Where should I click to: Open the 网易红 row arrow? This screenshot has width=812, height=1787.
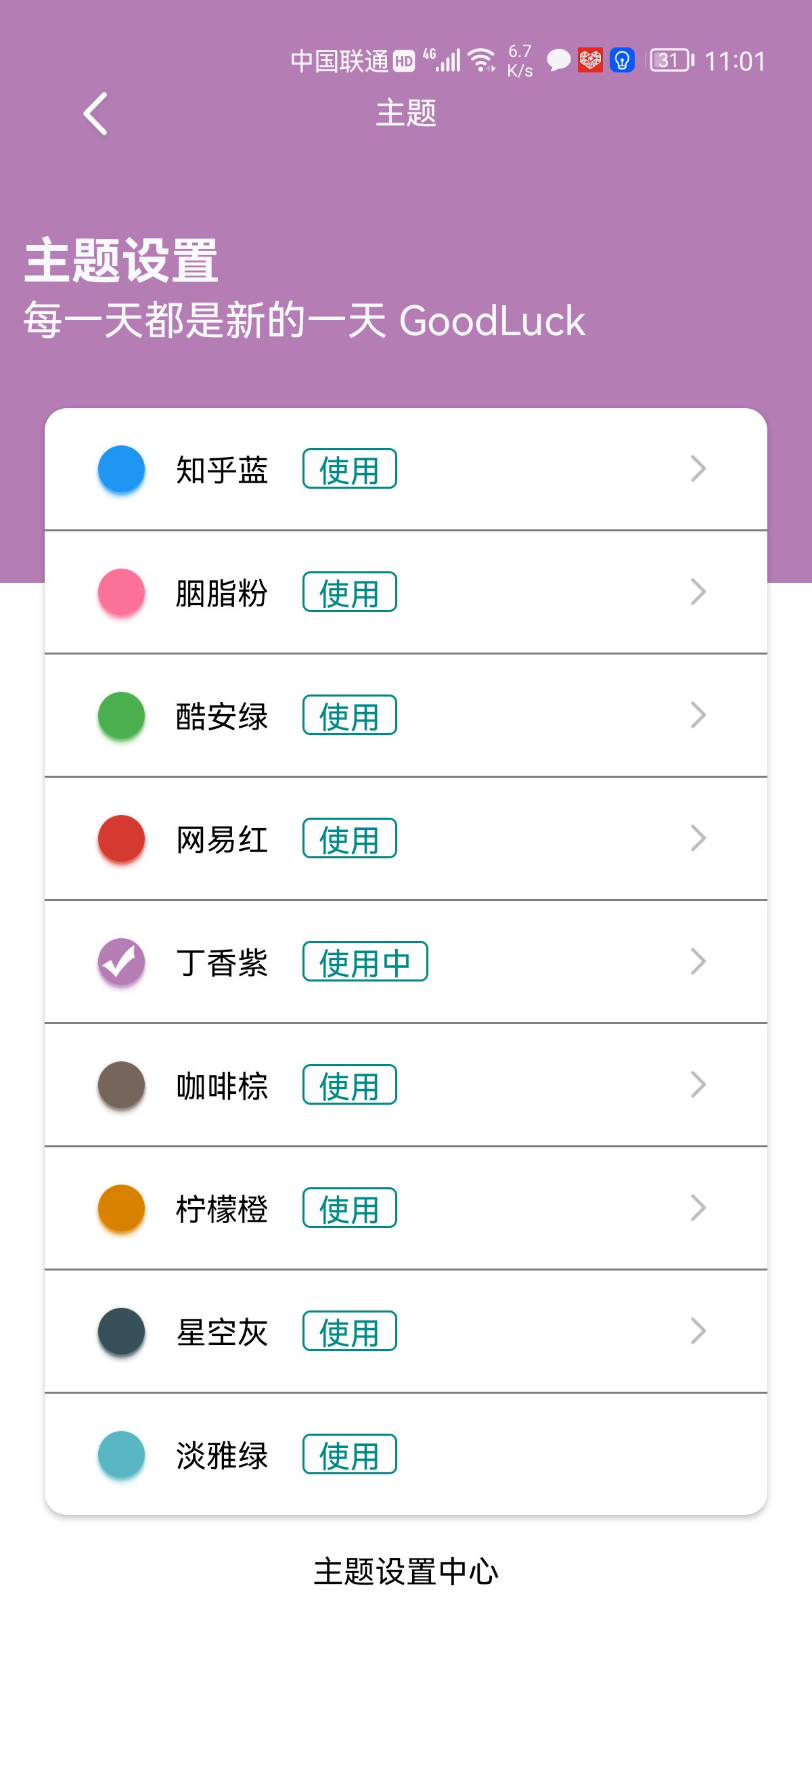[x=698, y=839]
